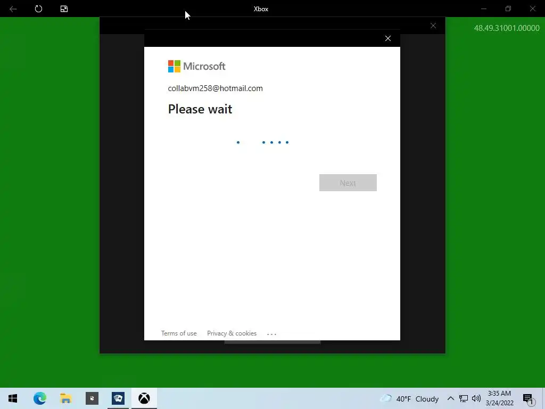
Task: Click the Please wait heading
Action: [x=200, y=109]
